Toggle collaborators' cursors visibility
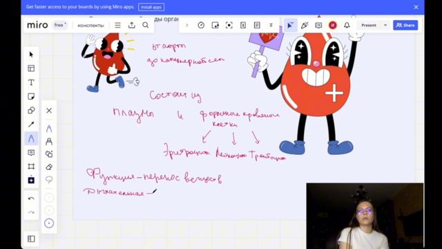The width and height of the screenshot is (442, 249). [x=290, y=25]
